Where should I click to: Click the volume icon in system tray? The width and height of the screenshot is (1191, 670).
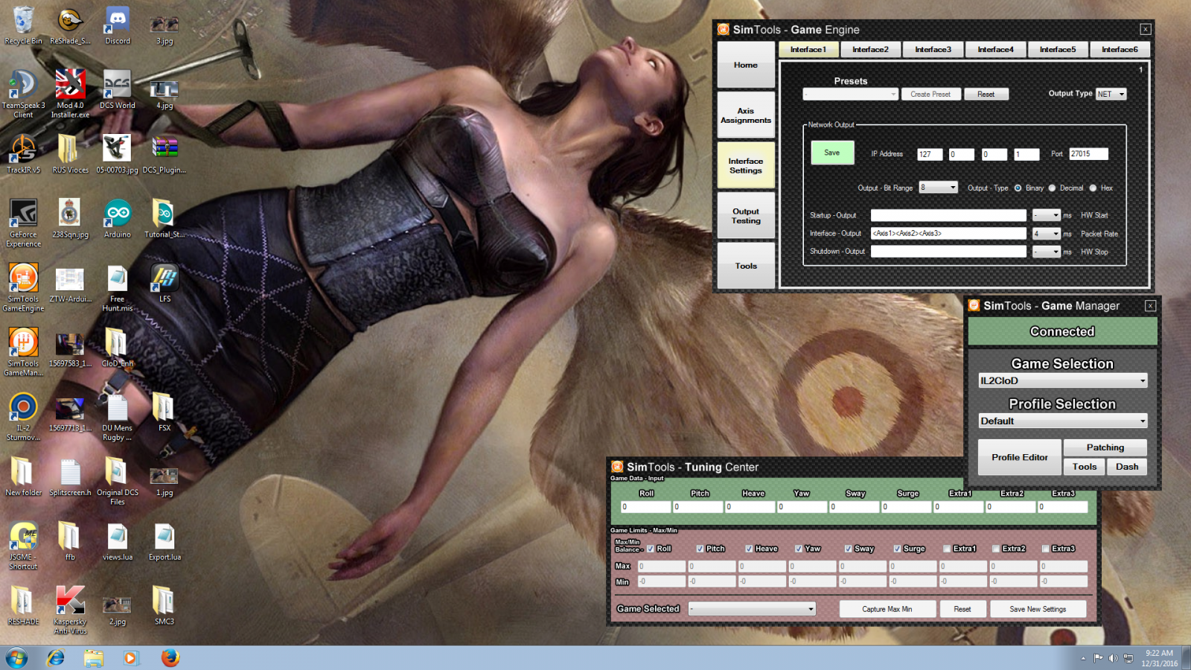tap(1113, 658)
